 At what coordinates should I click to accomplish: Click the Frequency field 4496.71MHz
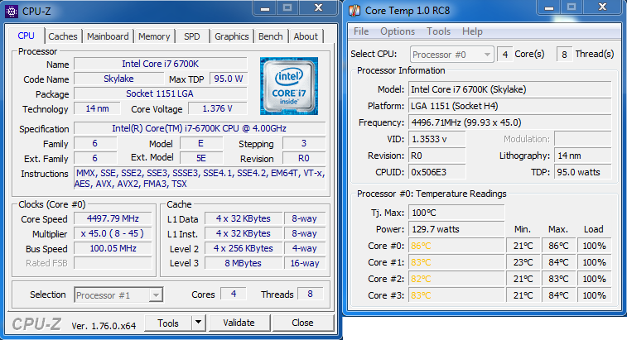510,122
